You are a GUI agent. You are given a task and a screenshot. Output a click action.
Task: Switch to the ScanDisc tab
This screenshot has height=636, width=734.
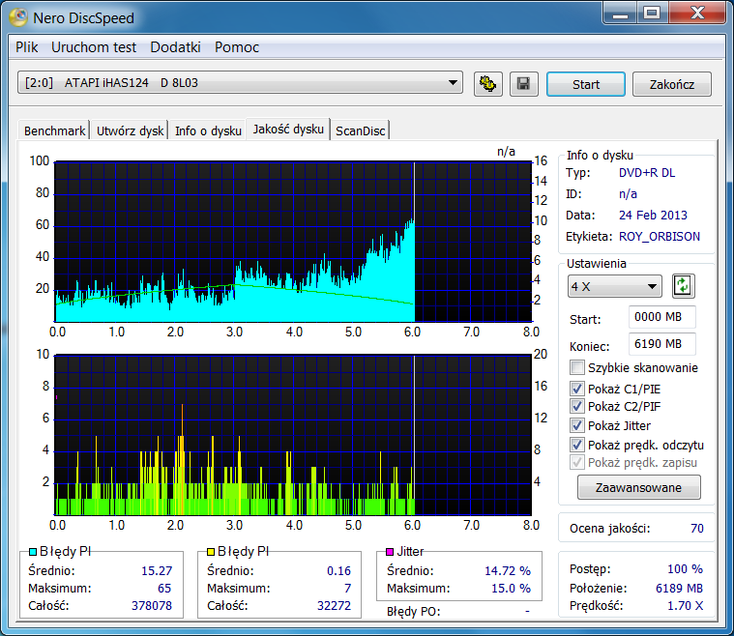pos(361,130)
